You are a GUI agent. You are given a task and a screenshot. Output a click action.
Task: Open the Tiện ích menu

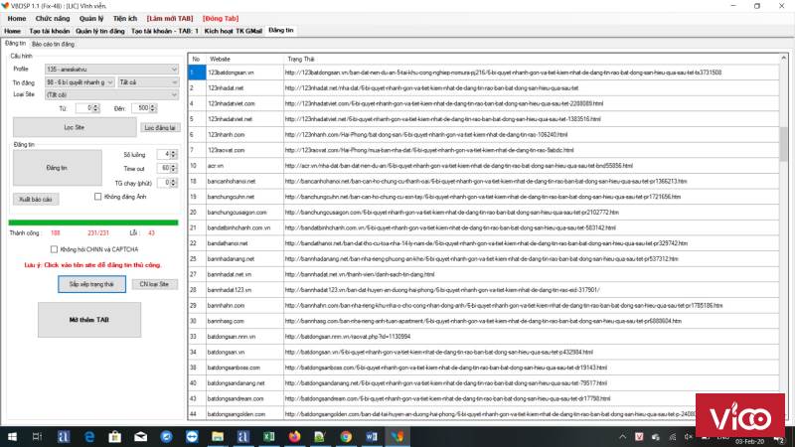click(x=125, y=18)
